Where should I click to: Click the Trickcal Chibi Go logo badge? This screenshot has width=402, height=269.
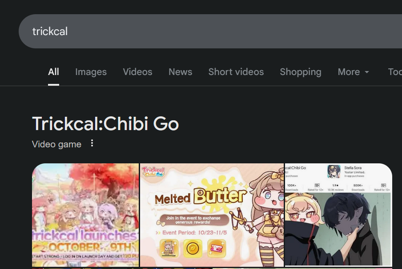click(153, 171)
